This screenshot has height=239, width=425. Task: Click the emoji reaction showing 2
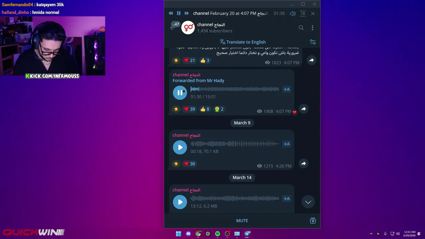[x=219, y=109]
